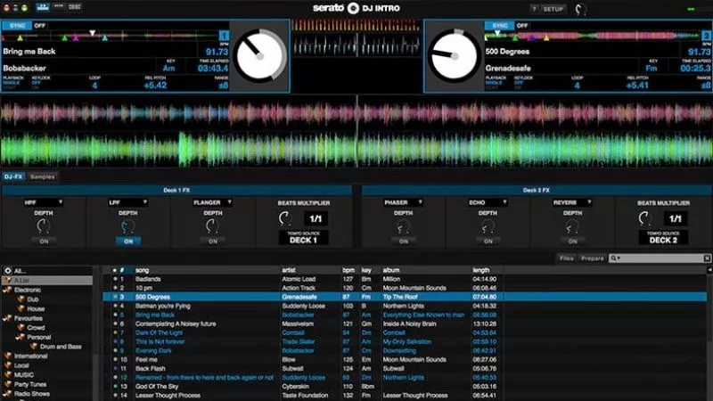Toggle FLANGER effect ON button
Screen dimensions: 713x401
click(x=213, y=241)
